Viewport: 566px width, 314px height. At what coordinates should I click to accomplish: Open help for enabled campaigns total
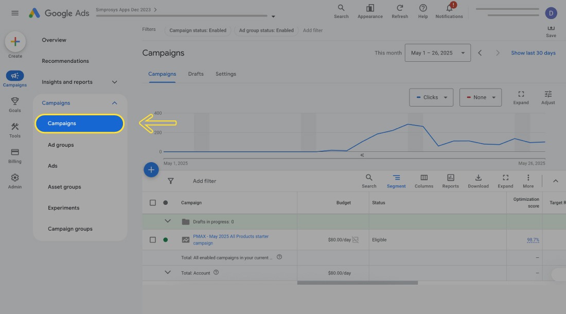point(279,257)
